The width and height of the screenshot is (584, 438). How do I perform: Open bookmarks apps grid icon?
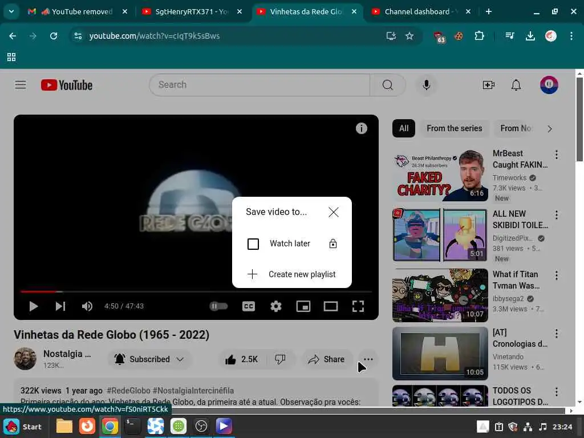(x=11, y=57)
